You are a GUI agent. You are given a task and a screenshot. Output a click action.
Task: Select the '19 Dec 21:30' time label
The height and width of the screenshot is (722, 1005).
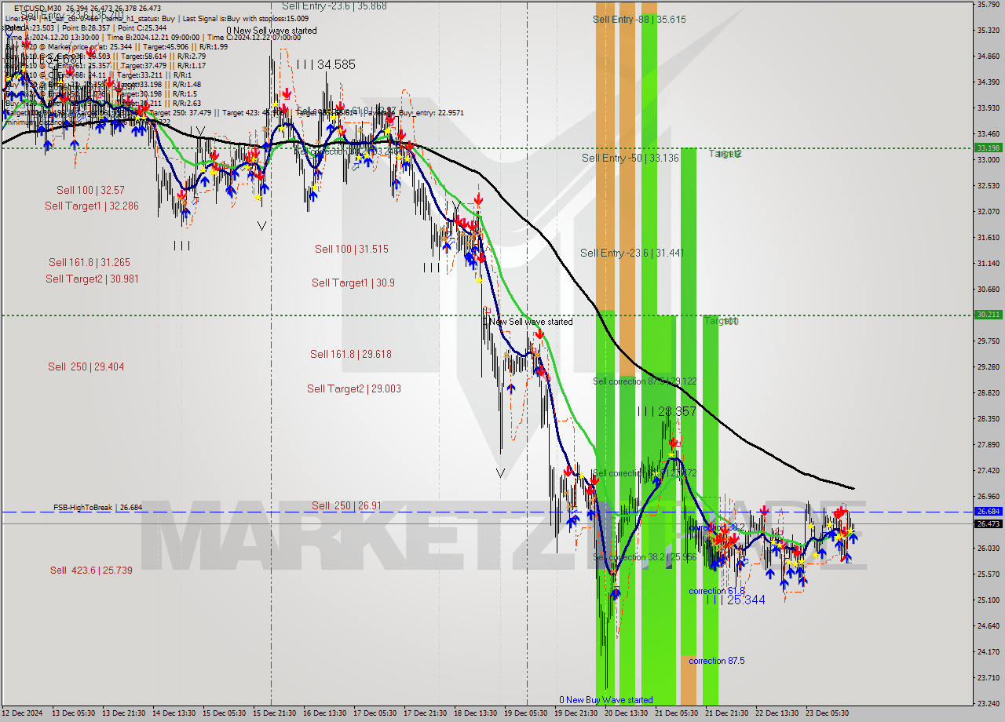(x=576, y=713)
